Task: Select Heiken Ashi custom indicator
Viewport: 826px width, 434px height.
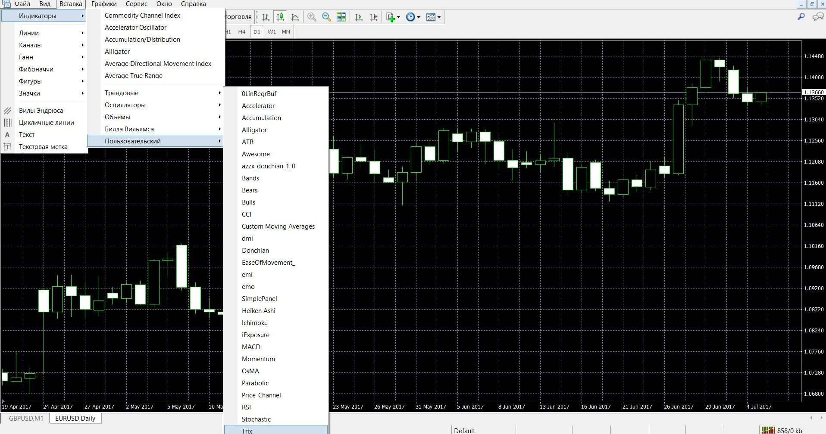Action: point(276,311)
